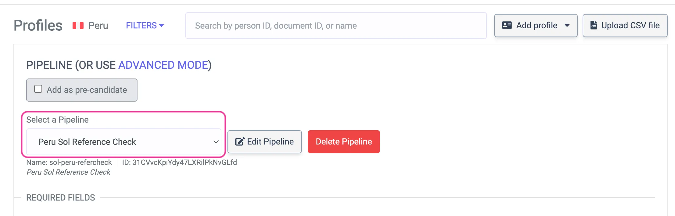This screenshot has height=216, width=675.
Task: Open the Select a Pipeline dropdown
Action: pos(123,142)
